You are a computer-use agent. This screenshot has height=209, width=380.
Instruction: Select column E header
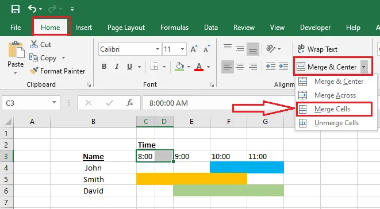pyautogui.click(x=191, y=122)
